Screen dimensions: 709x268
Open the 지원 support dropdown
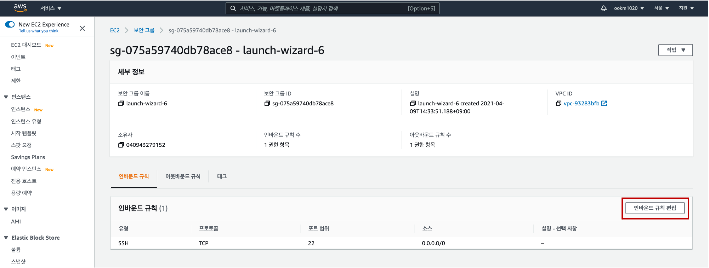coord(686,8)
